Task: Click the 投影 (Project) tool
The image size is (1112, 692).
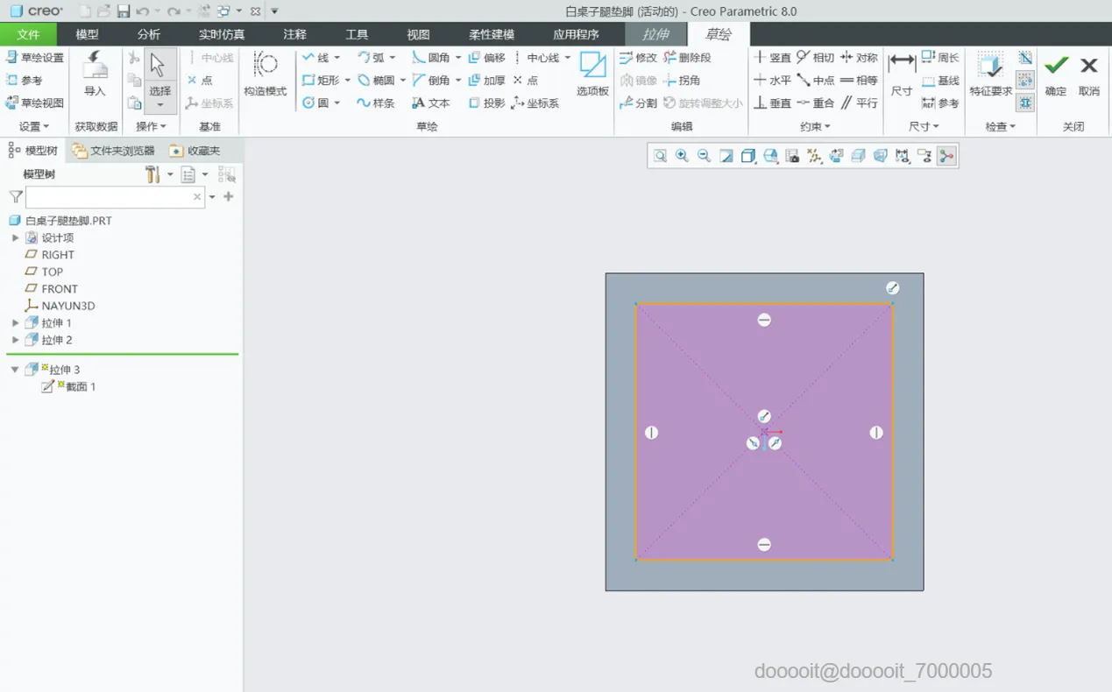Action: click(486, 103)
